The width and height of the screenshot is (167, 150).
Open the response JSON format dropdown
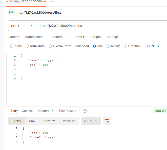(x=91, y=121)
